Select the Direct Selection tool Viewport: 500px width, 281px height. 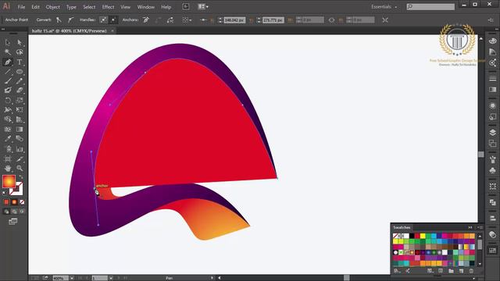tap(20, 42)
